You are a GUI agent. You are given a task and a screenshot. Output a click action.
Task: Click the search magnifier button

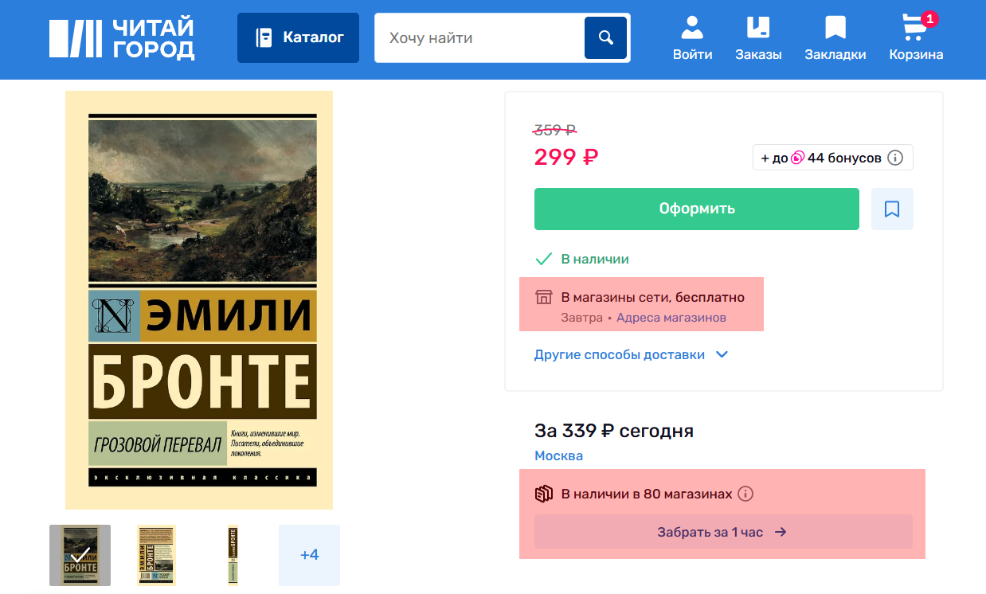(x=605, y=37)
